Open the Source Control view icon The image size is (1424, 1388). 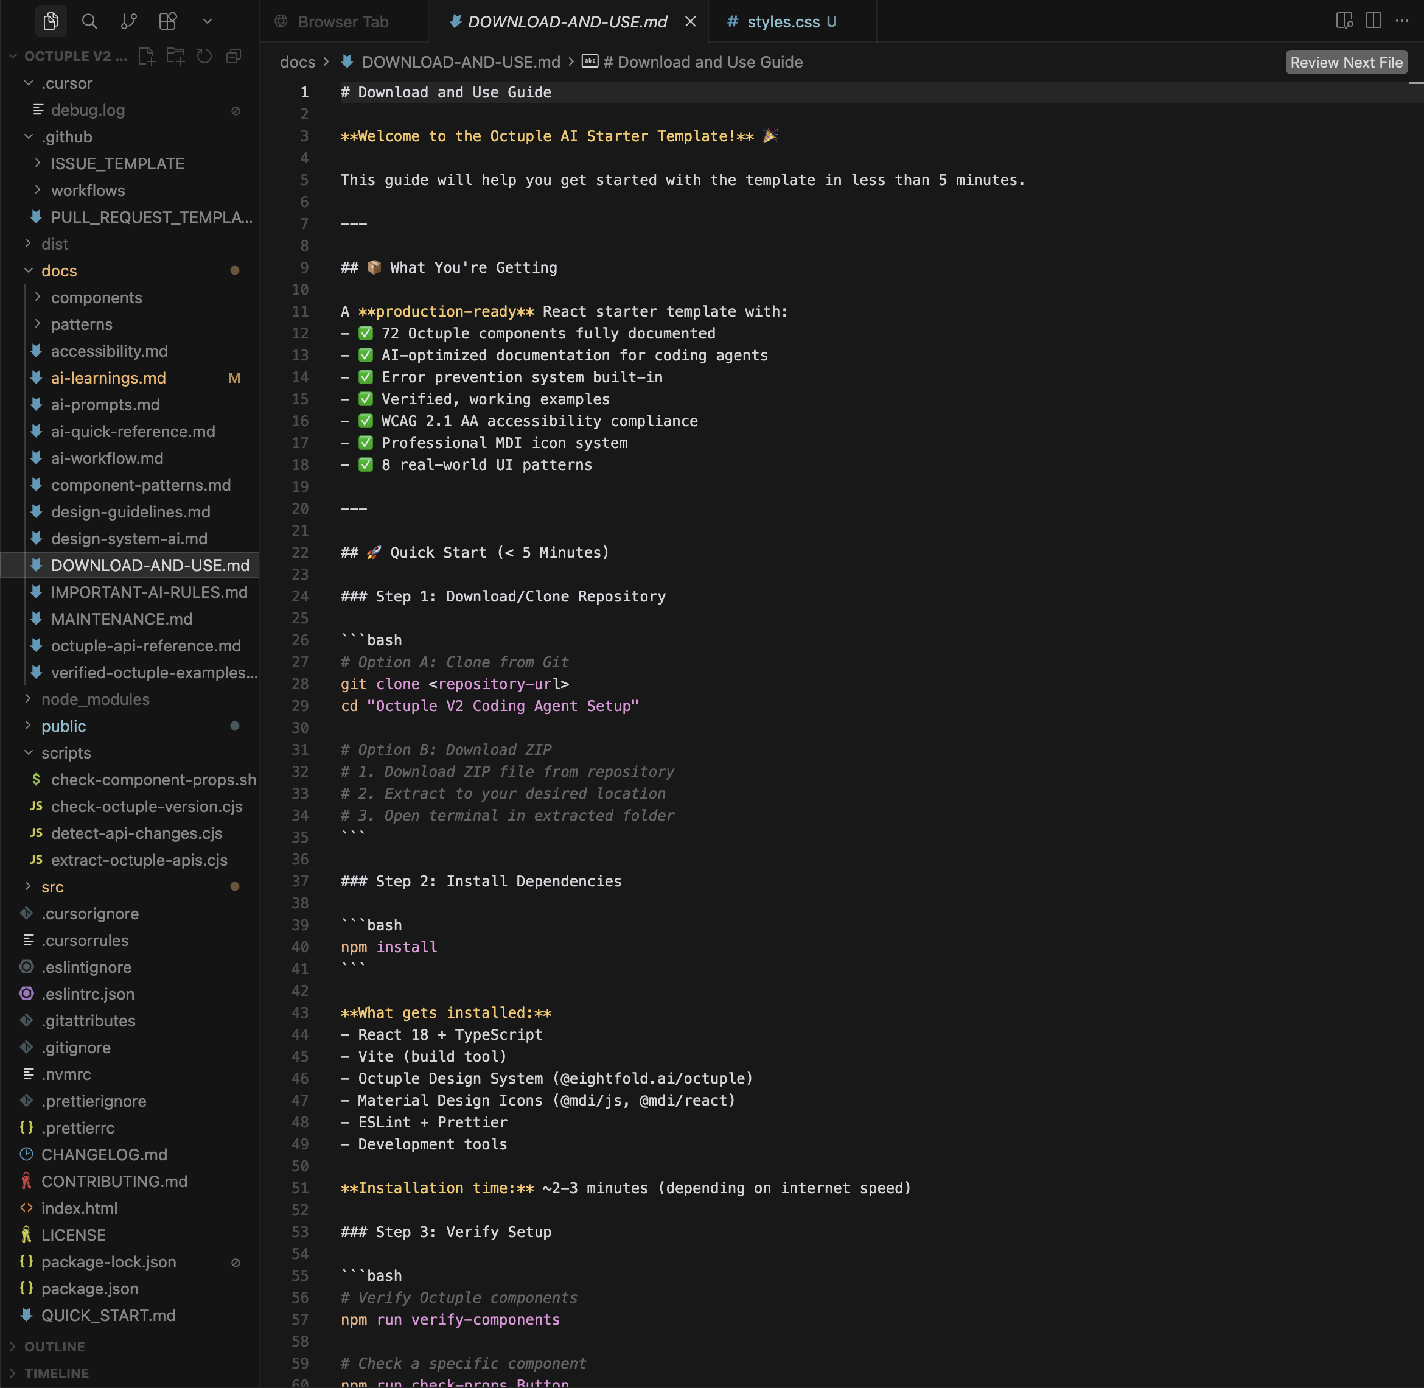(x=128, y=21)
